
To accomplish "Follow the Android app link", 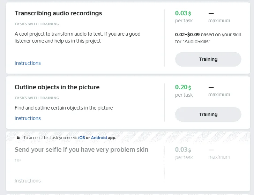I will (x=99, y=138).
